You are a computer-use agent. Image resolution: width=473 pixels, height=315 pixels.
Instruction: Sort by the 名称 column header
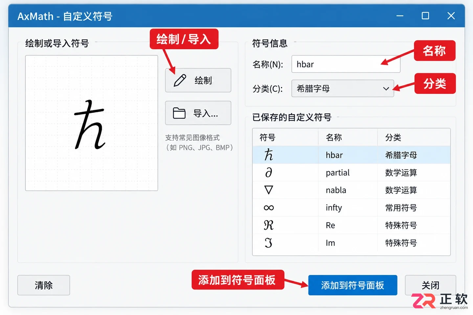(348, 137)
